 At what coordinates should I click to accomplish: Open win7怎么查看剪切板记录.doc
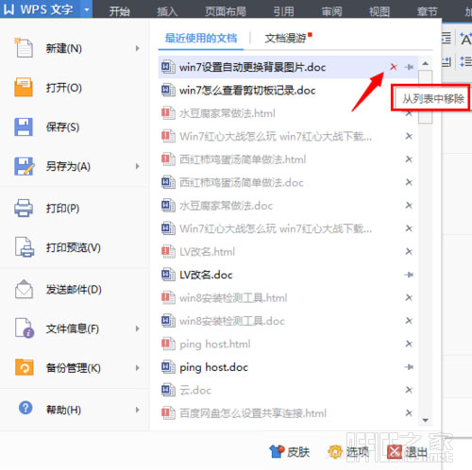288,91
